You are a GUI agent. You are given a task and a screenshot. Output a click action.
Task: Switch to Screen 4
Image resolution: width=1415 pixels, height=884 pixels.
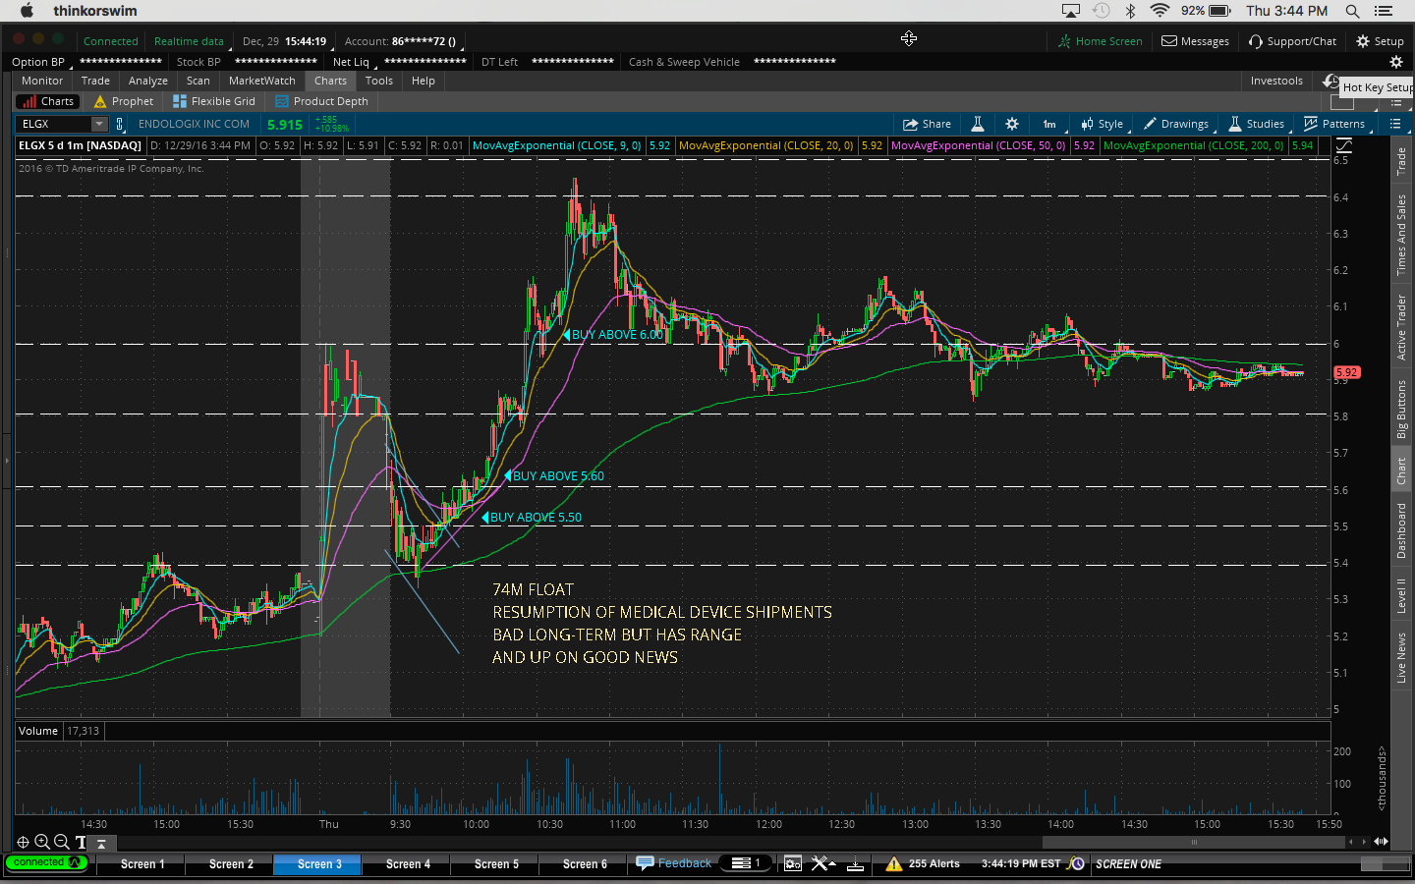pos(408,864)
